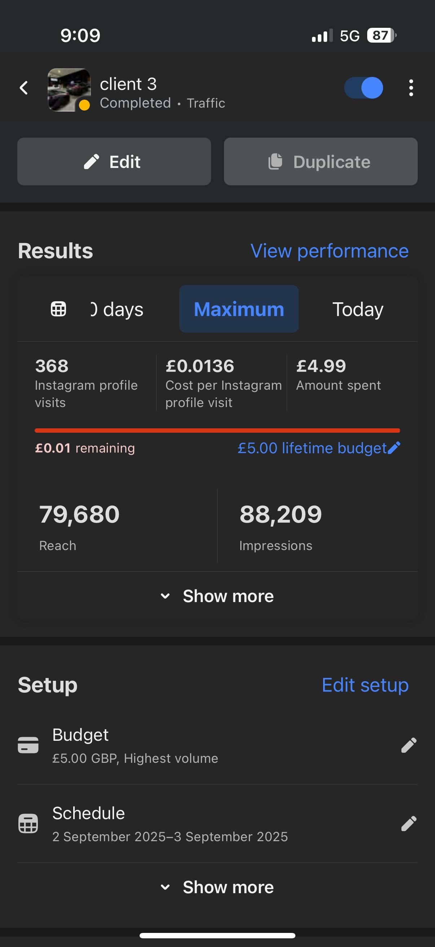This screenshot has height=947, width=435.
Task: Open the three-dot more options menu
Action: pos(411,88)
